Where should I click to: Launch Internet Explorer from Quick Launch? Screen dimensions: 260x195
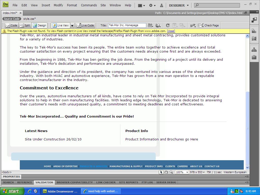[30, 191]
